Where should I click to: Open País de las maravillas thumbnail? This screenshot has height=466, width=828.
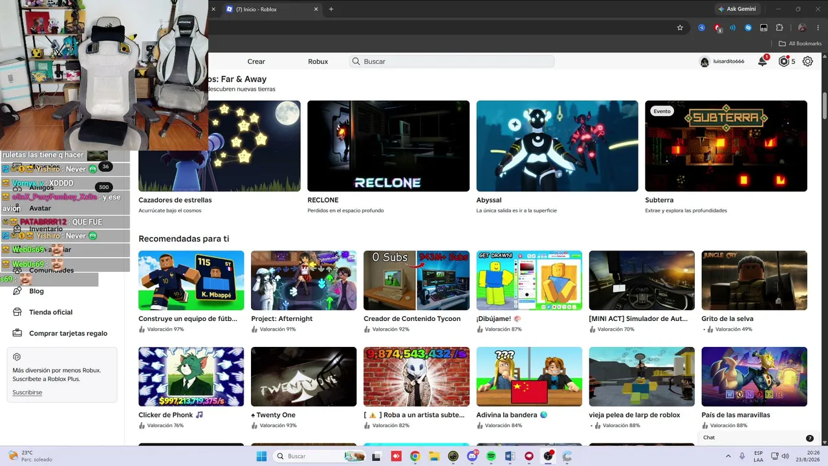pyautogui.click(x=754, y=377)
